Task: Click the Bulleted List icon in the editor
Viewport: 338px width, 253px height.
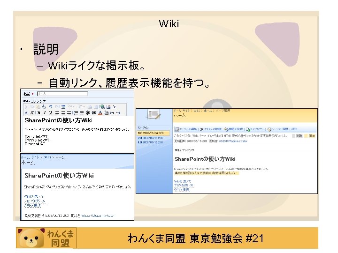Action: tap(82, 113)
